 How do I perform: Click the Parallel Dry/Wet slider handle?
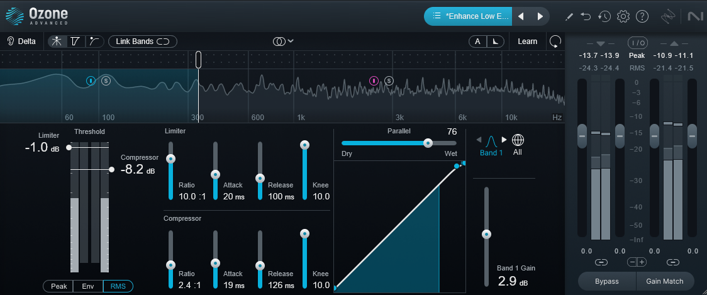[428, 143]
